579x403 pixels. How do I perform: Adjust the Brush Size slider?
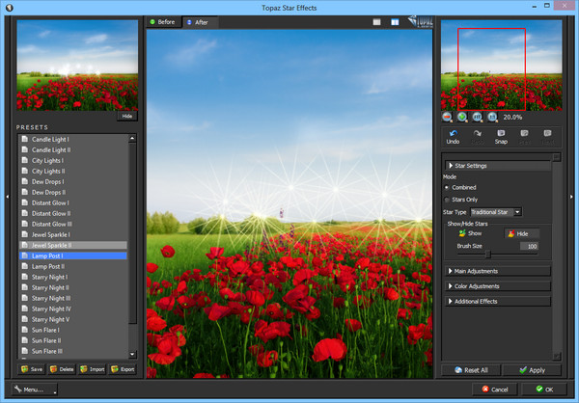488,255
